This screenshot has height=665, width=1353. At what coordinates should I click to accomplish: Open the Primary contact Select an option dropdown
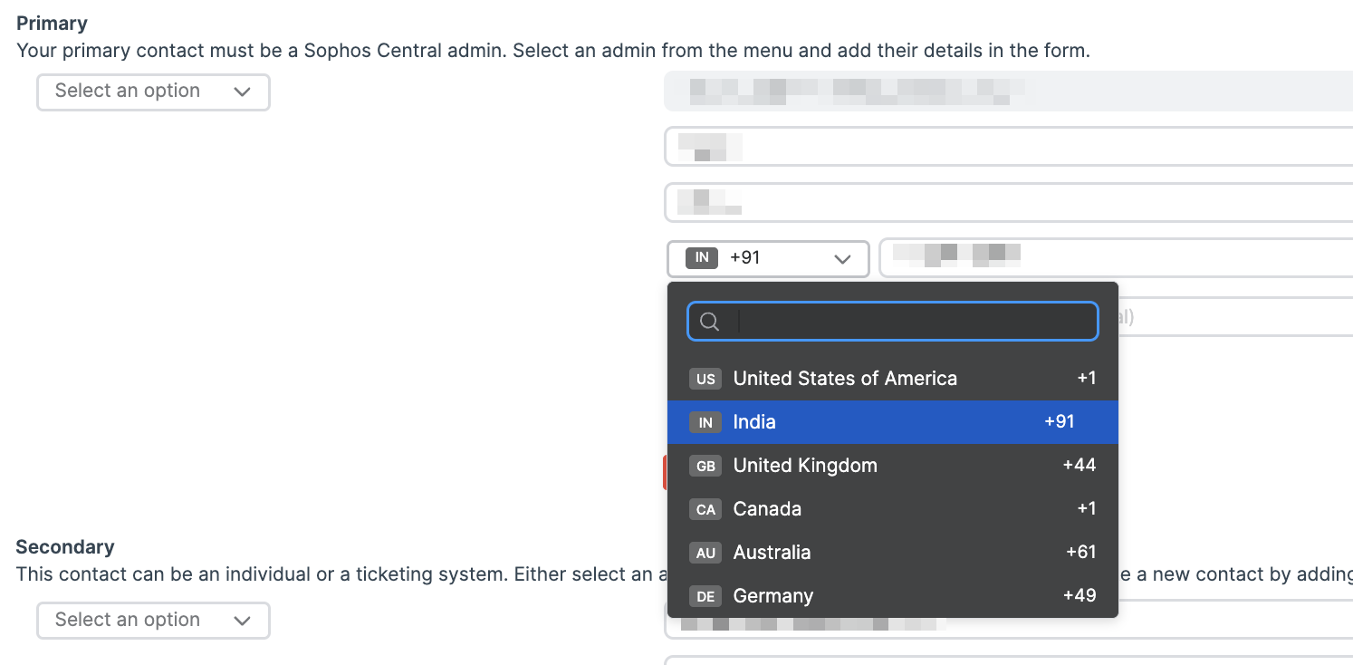pos(153,92)
